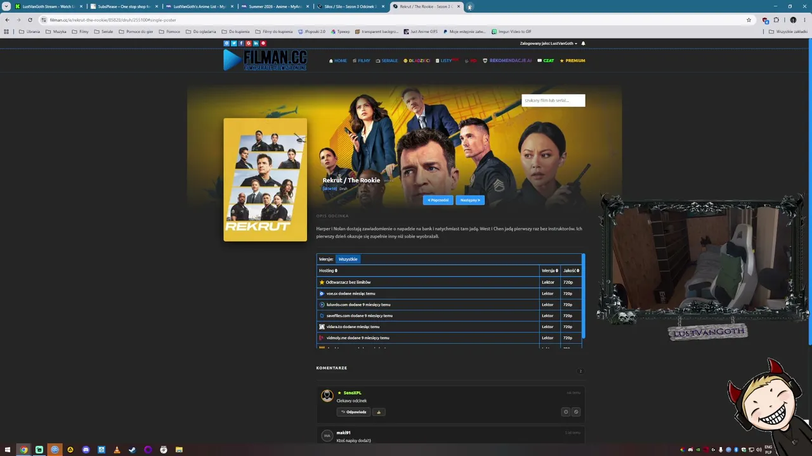Select the luluvdo.com hosting row

pyautogui.click(x=449, y=305)
